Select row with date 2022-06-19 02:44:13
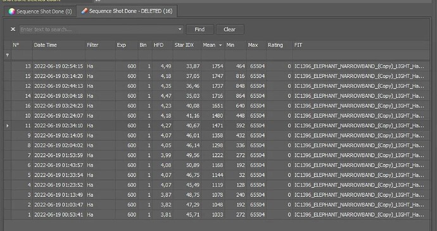The height and width of the screenshot is (231, 437). (x=217, y=86)
